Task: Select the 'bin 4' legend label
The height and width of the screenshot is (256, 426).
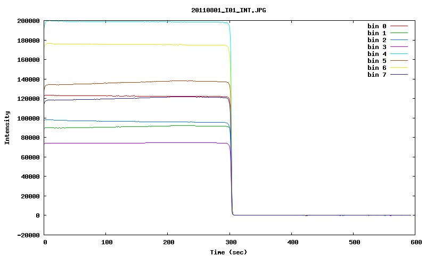Action: (377, 54)
